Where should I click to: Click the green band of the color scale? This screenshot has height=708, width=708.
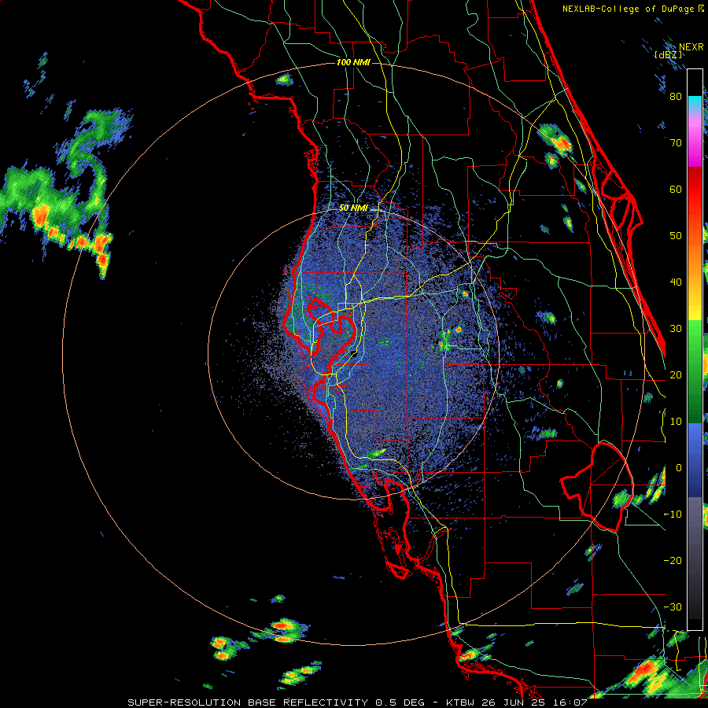click(x=695, y=371)
